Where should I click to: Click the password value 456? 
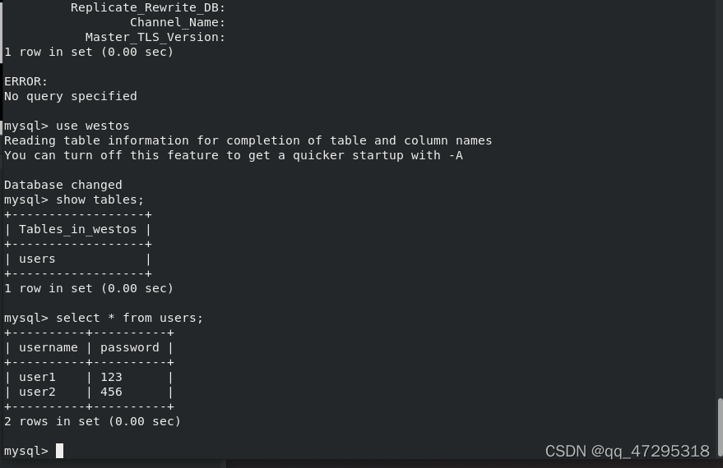coord(111,392)
